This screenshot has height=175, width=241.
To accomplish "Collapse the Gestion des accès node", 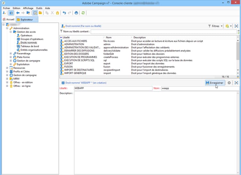I will click(11, 32).
